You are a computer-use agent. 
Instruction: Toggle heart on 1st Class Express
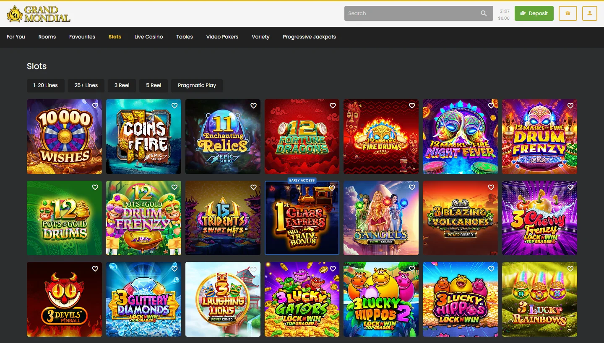(x=332, y=188)
